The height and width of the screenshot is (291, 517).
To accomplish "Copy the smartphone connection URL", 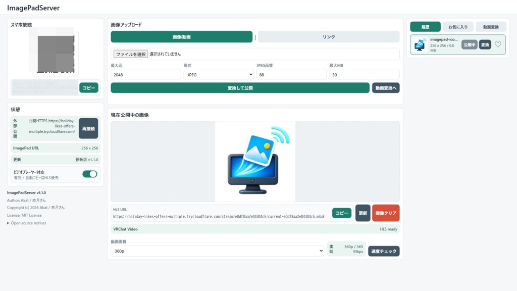I will click(89, 88).
